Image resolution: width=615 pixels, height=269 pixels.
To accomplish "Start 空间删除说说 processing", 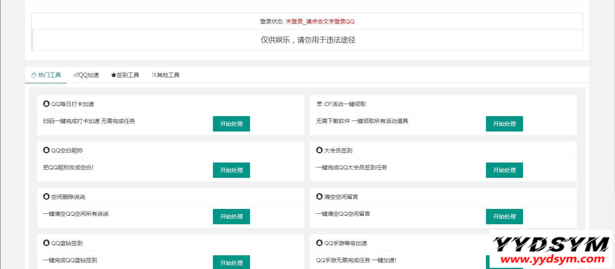I will click(x=231, y=217).
